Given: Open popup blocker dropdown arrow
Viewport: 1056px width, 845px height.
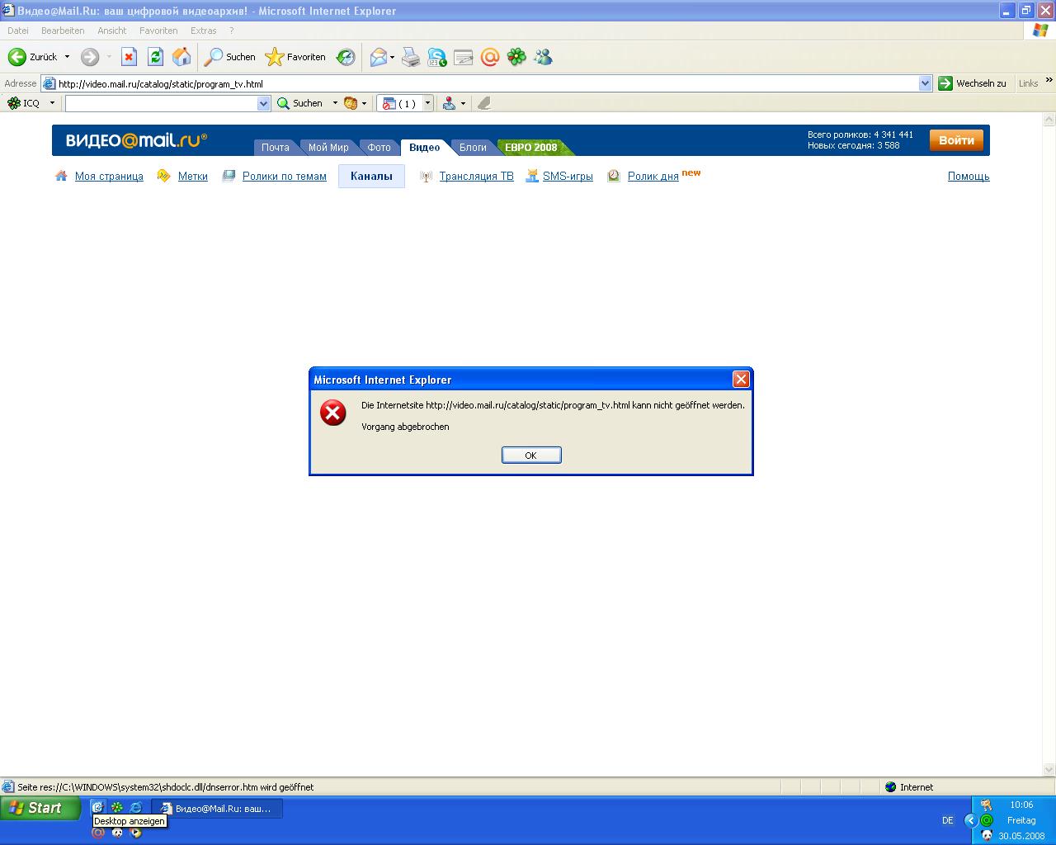Looking at the screenshot, I should click(x=427, y=103).
